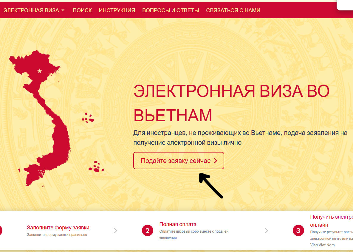Open the Полная оплата step heading
Image resolution: width=353 pixels, height=252 pixels.
[x=178, y=224]
